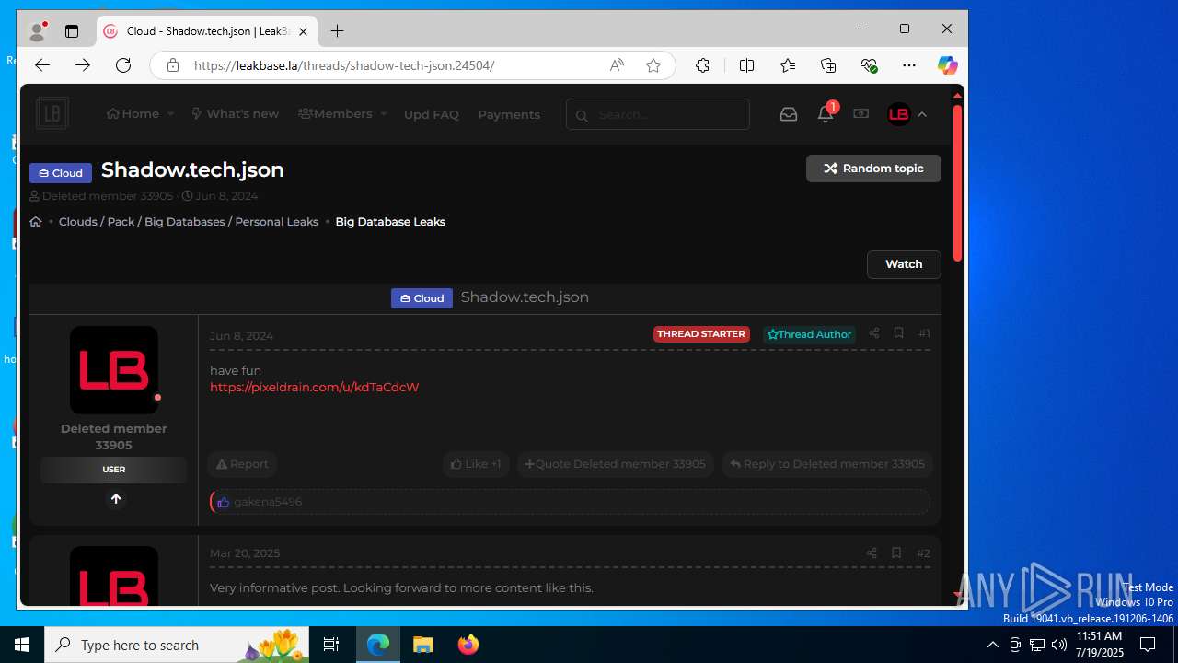
Task: Open Copilot sidebar icon
Action: [947, 65]
